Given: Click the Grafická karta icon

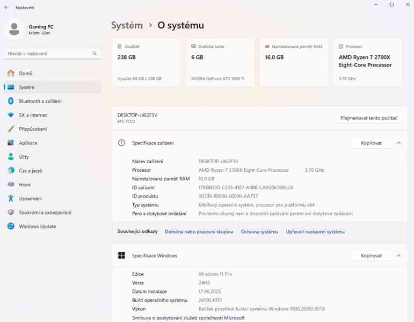Looking at the screenshot, I should pos(193,47).
